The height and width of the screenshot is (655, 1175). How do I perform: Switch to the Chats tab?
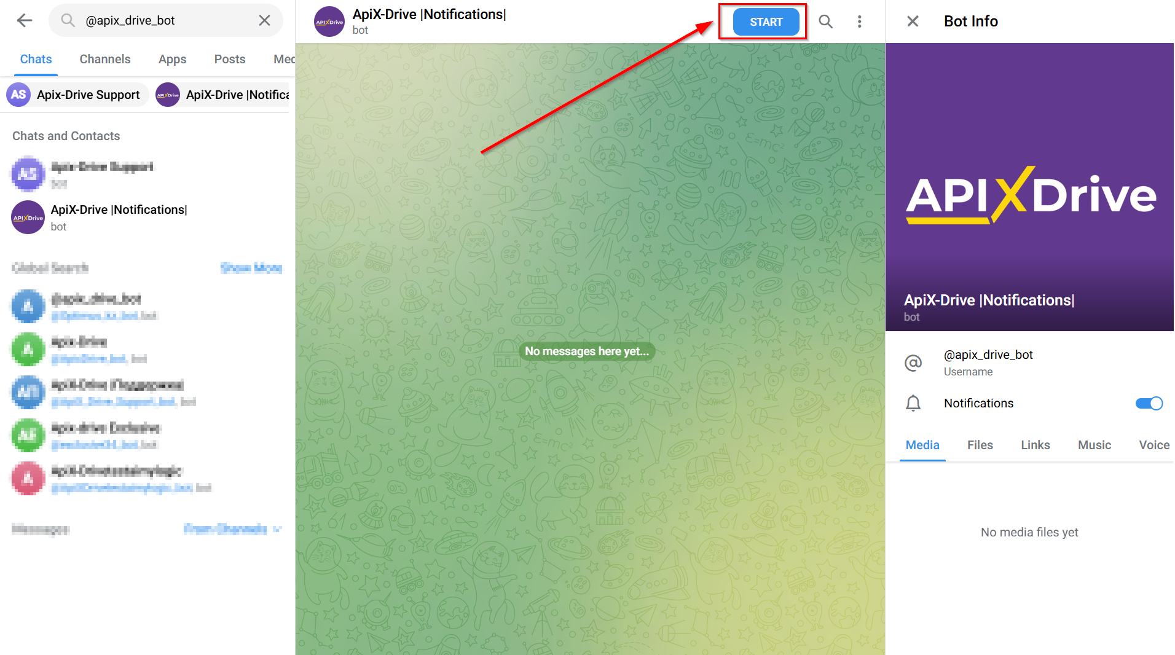pos(36,59)
